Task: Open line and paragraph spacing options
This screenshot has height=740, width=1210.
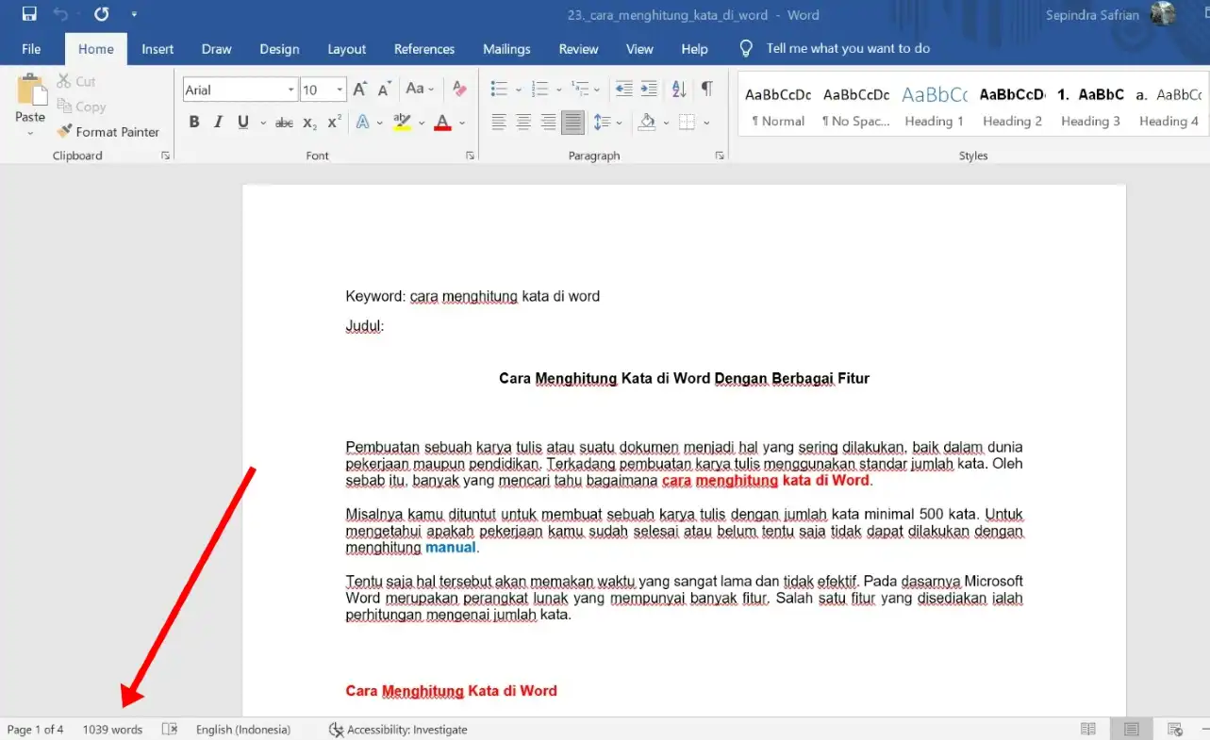Action: pos(602,122)
